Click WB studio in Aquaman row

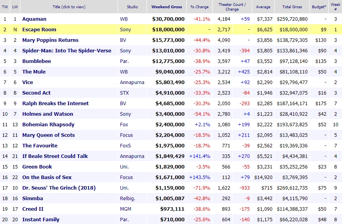tap(124, 19)
